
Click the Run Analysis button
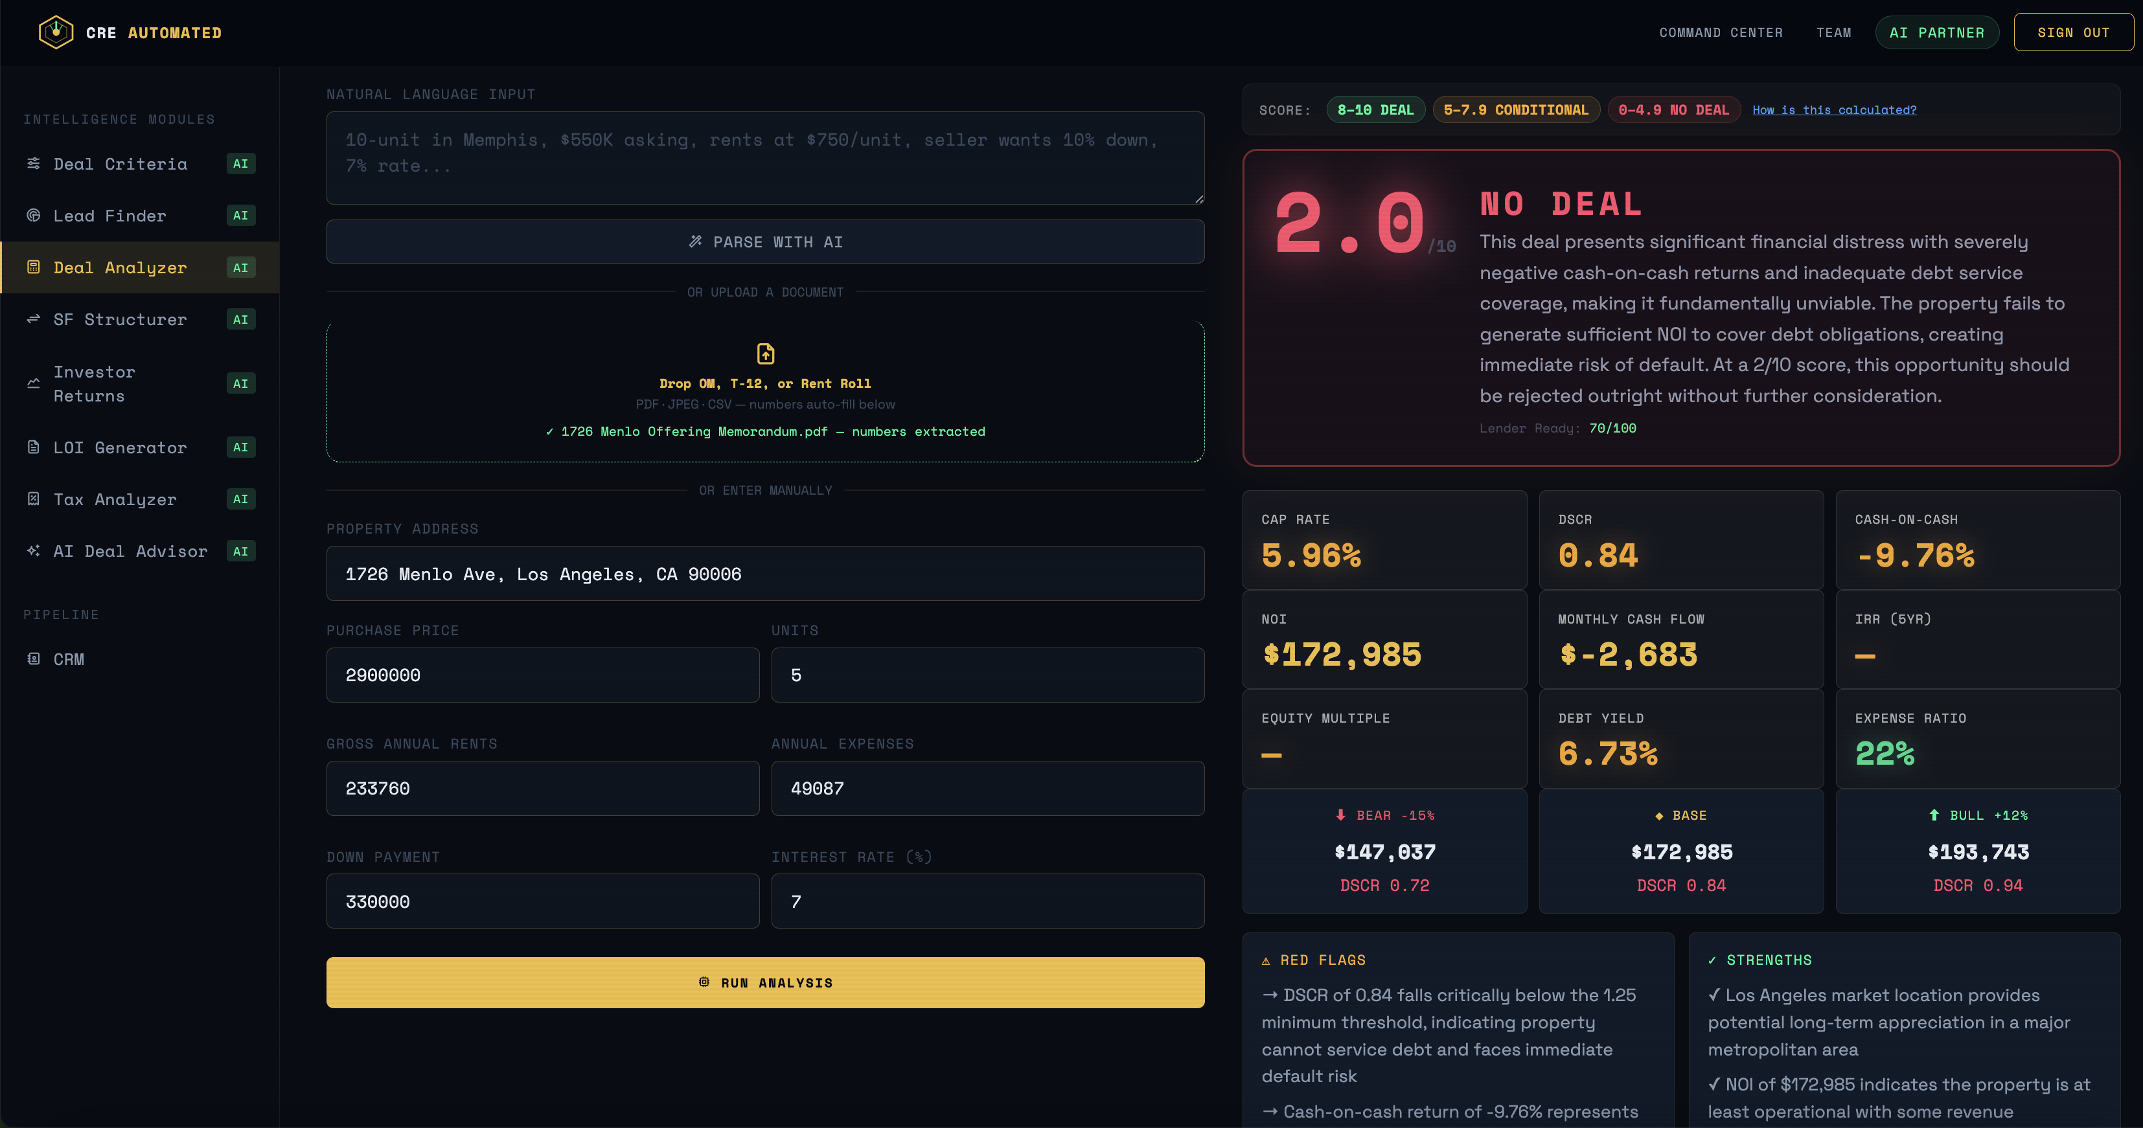tap(765, 982)
